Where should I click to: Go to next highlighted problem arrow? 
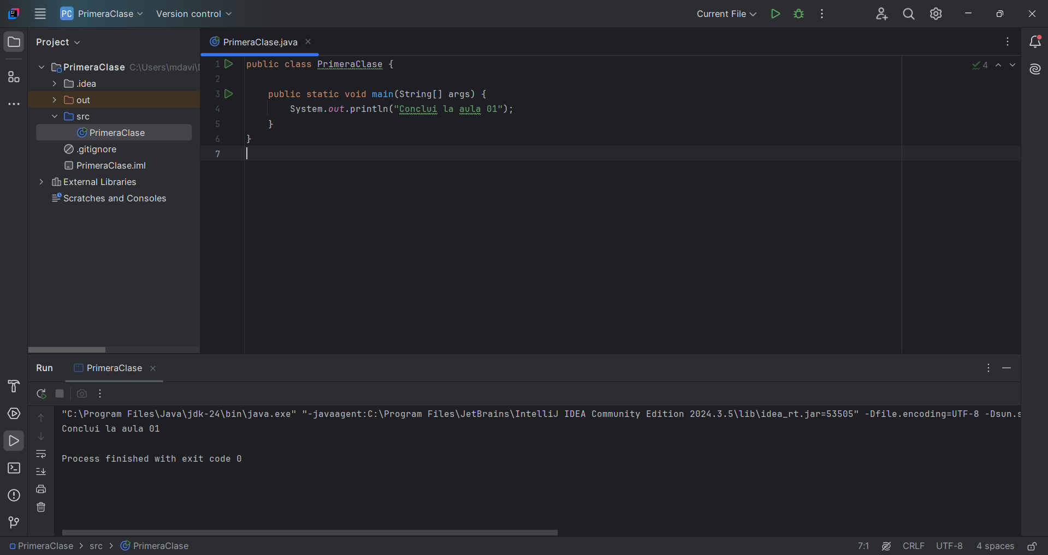click(x=1013, y=65)
